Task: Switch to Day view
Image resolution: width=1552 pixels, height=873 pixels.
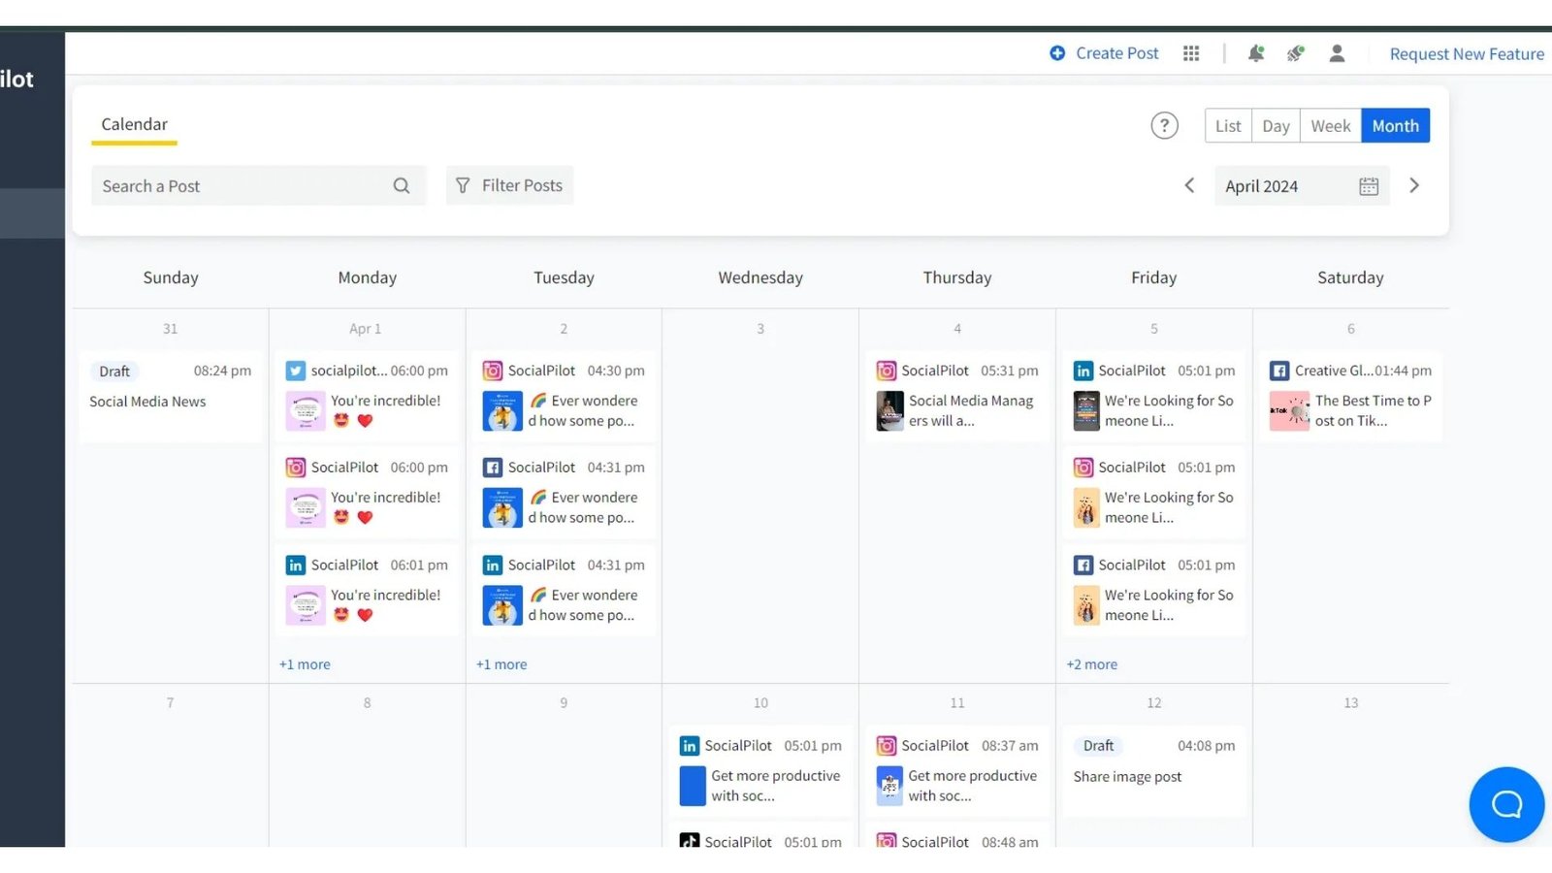Action: (x=1276, y=126)
